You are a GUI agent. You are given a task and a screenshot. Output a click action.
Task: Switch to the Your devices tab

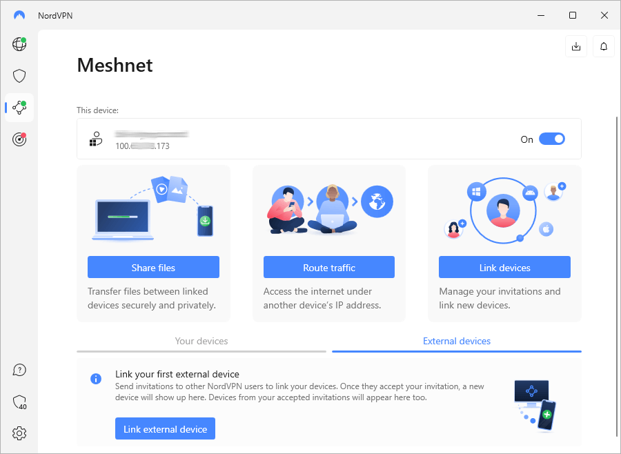pyautogui.click(x=201, y=341)
